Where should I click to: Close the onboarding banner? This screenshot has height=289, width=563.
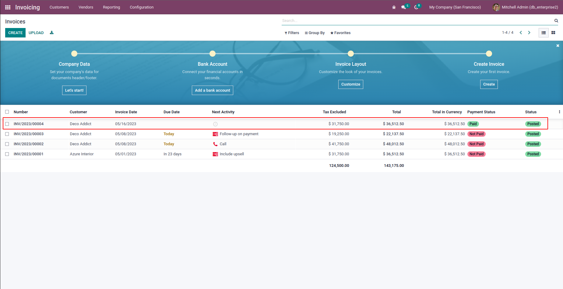coord(558,46)
